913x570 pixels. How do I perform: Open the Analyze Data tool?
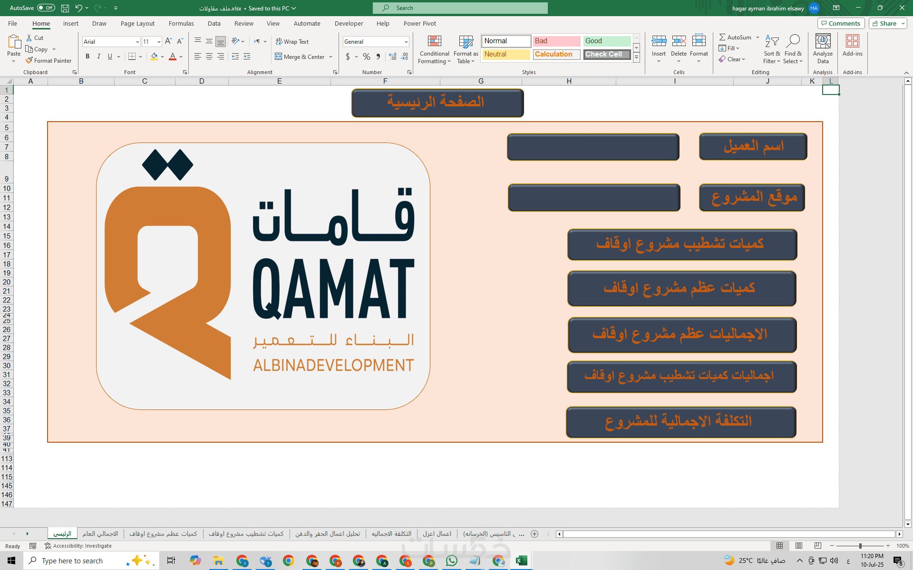coord(823,41)
